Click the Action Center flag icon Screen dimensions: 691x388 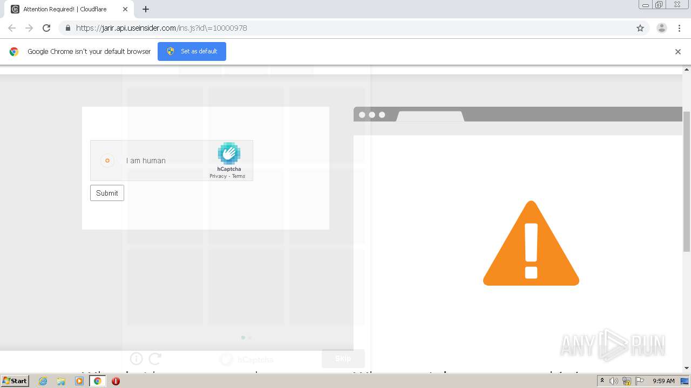[x=640, y=381]
